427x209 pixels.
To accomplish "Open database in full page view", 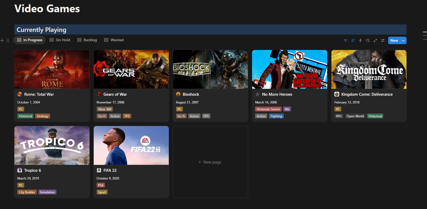I will point(375,40).
